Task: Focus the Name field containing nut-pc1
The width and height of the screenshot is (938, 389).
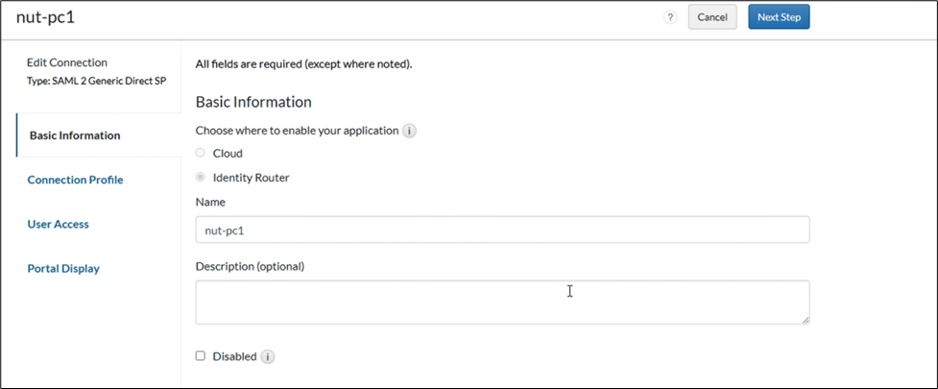Action: (x=501, y=231)
